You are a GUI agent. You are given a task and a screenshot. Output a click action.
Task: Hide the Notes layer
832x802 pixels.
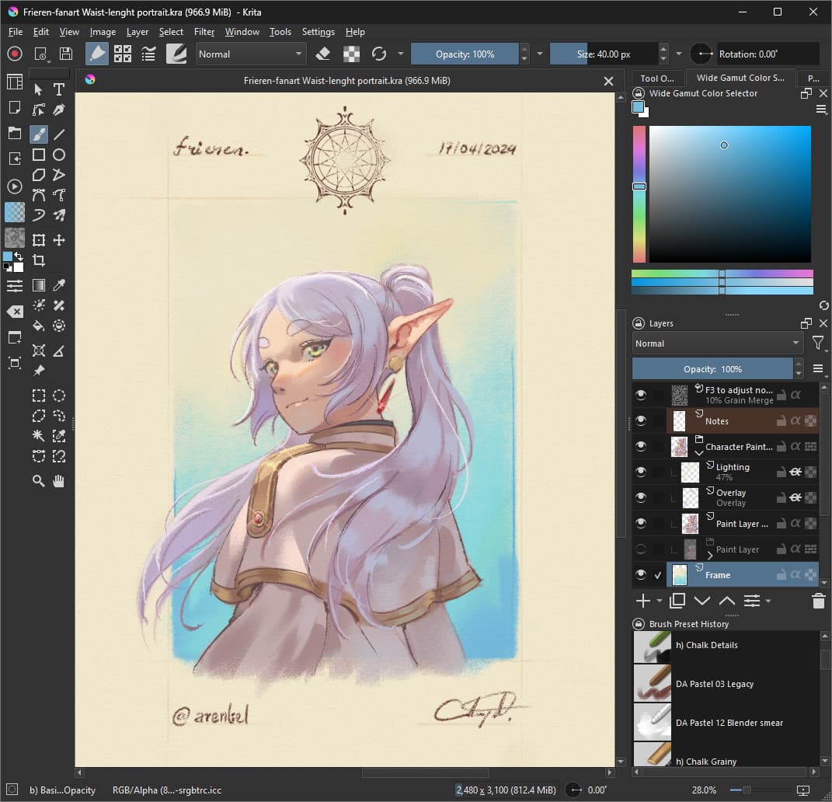pos(641,420)
